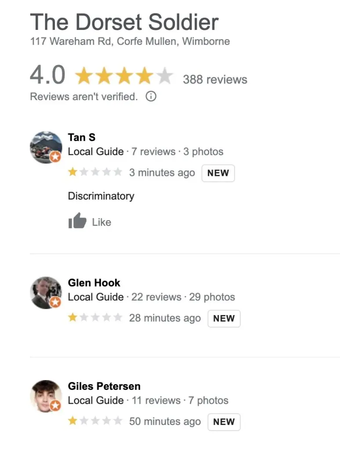Open the Tan S reviewer name link
Viewport: 340px width, 450px height.
(x=81, y=138)
